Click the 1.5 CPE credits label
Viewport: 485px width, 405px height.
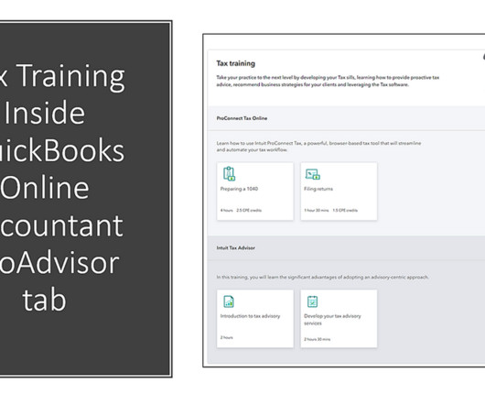tap(345, 210)
